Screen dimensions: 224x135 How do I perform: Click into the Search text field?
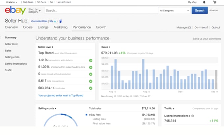(x=101, y=11)
